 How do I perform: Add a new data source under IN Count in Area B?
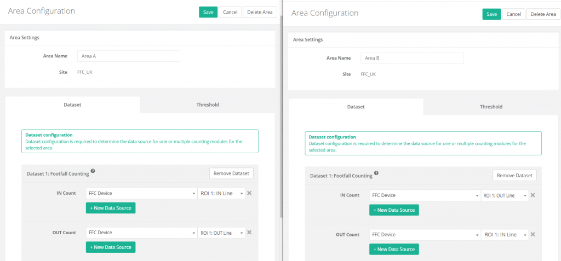394,210
